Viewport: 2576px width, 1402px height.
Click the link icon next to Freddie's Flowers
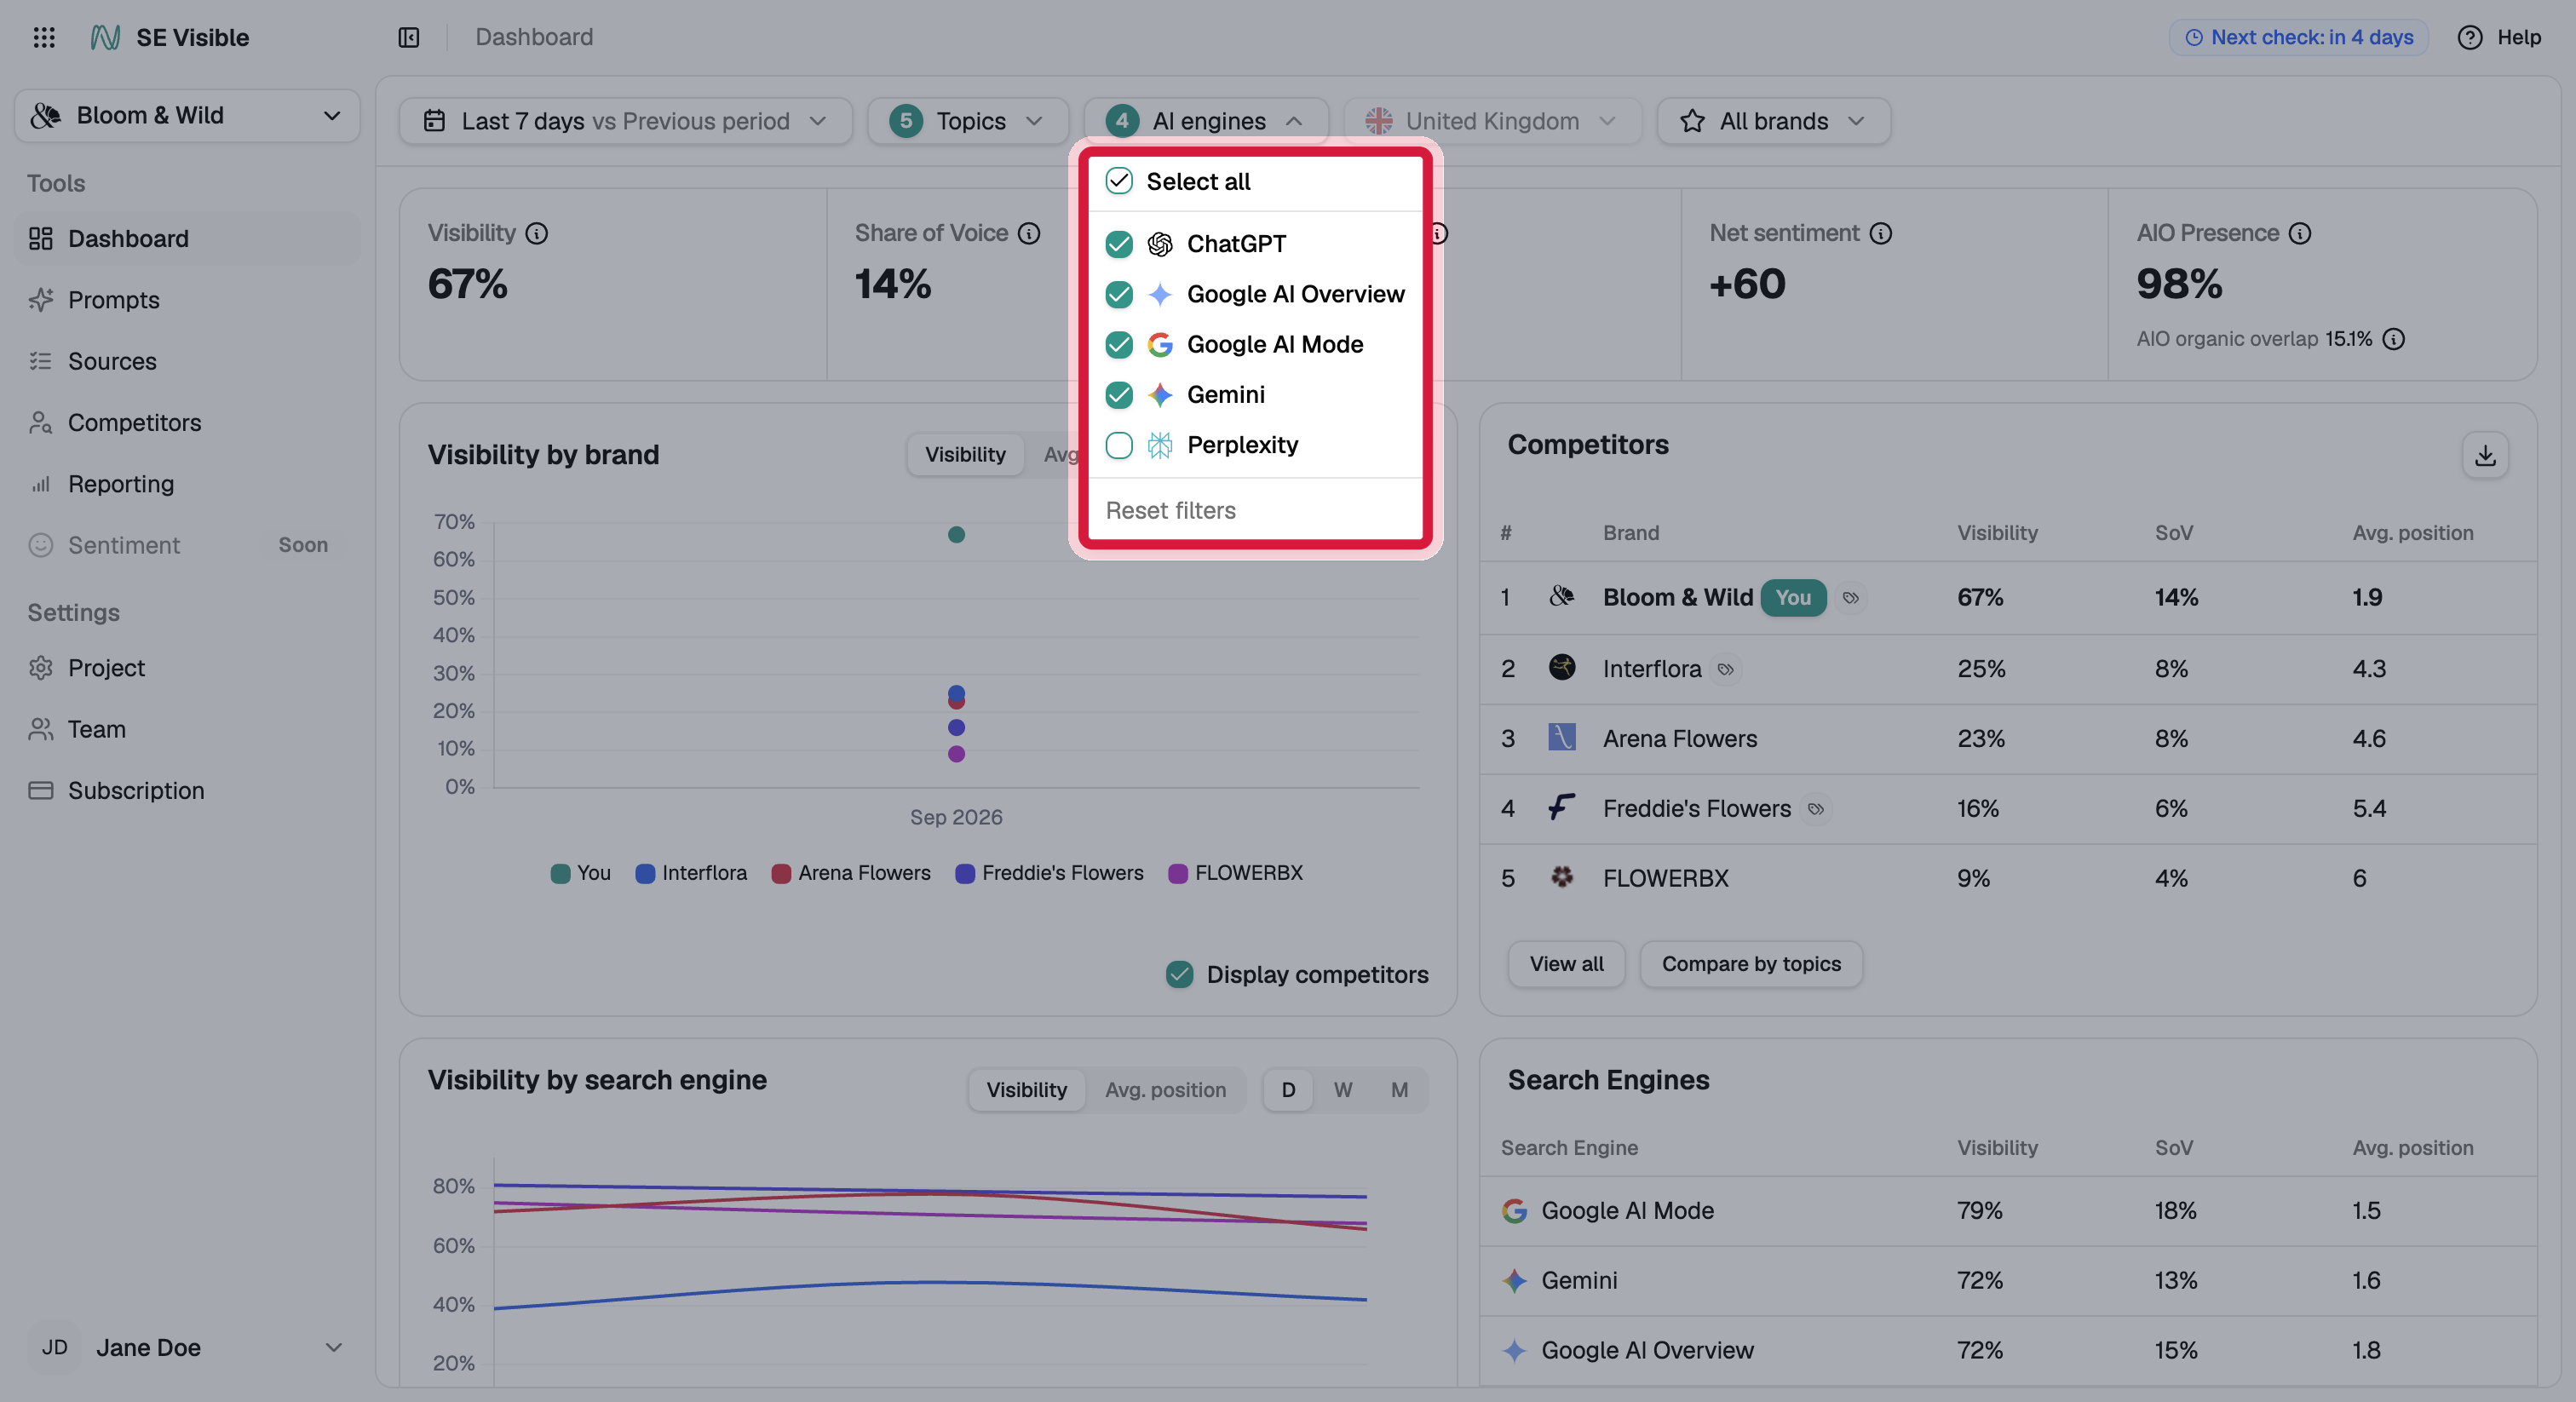[x=1816, y=809]
